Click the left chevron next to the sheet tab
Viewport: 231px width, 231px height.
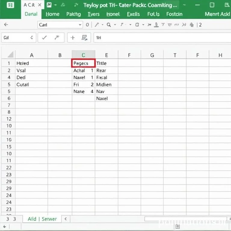pos(66,219)
